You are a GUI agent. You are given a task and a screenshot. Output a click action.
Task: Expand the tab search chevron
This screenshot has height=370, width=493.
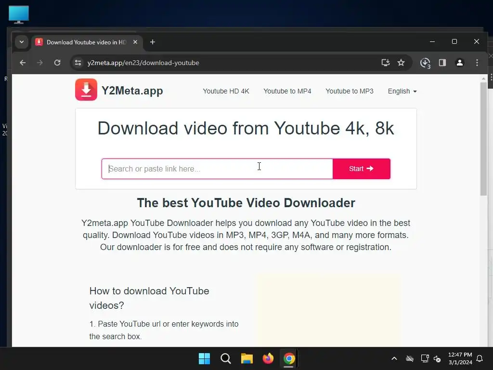tap(22, 42)
